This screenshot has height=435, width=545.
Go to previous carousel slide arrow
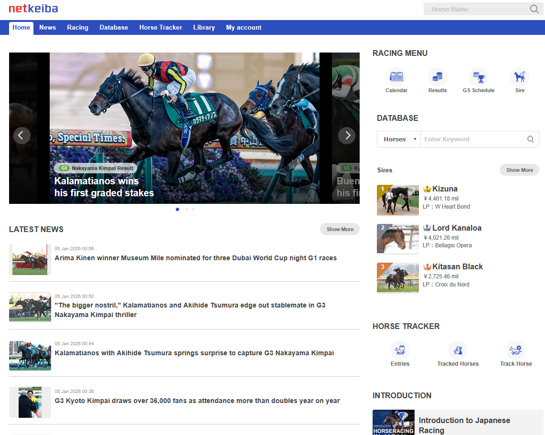(x=21, y=136)
